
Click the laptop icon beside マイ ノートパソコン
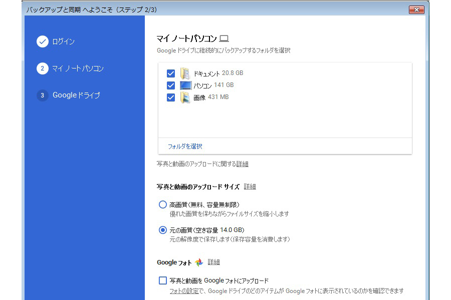[x=224, y=38]
